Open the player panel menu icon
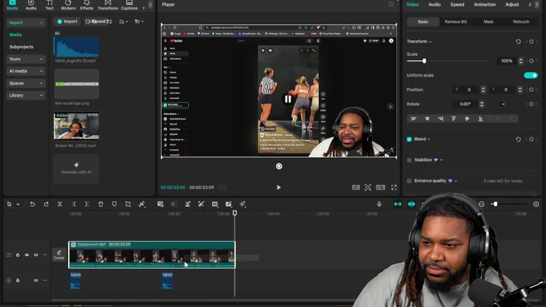546x307 pixels. click(x=391, y=4)
